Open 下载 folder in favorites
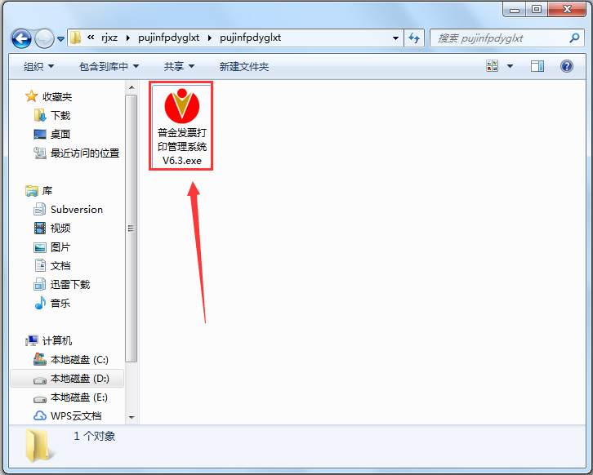 point(60,115)
